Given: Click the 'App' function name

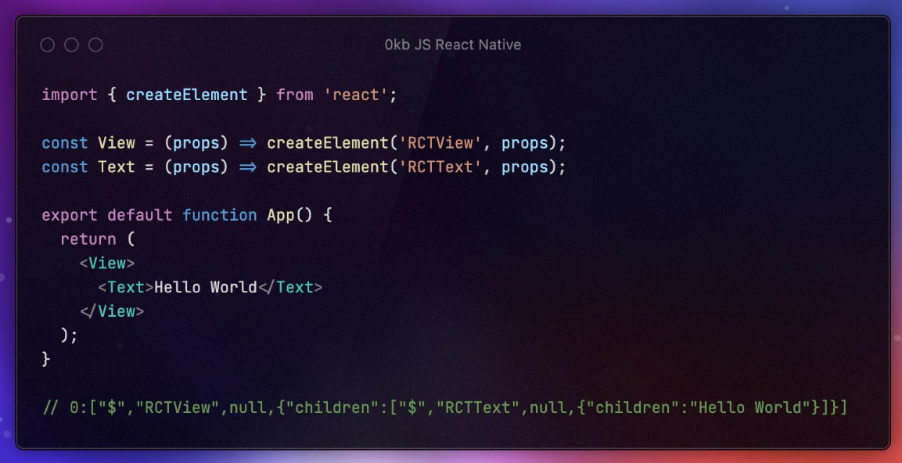Looking at the screenshot, I should click(281, 215).
